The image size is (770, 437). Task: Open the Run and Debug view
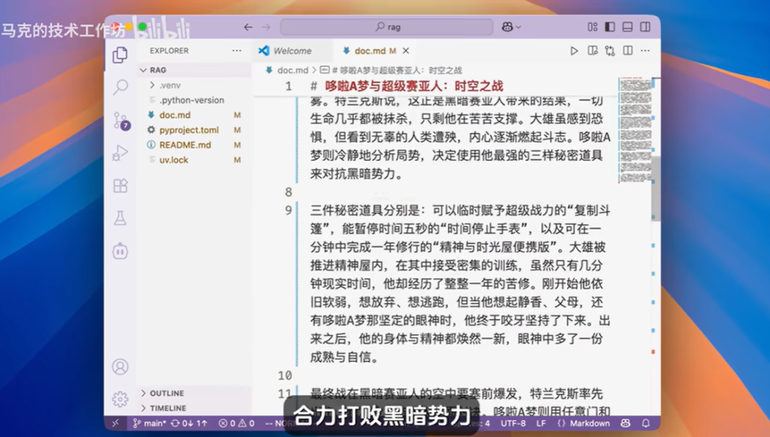tap(120, 153)
